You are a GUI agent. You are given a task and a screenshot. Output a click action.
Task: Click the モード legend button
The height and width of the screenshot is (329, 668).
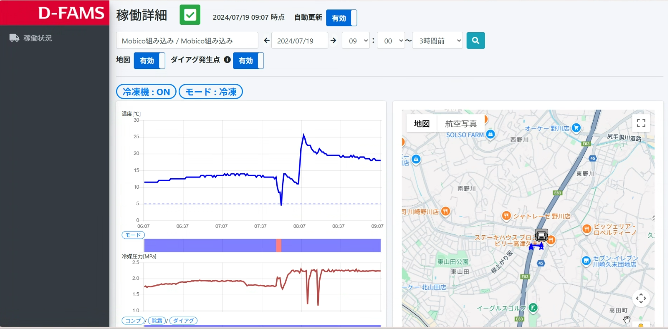point(133,235)
